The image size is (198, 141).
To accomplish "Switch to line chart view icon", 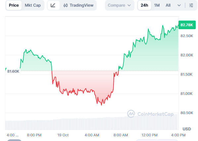I will [53, 5].
